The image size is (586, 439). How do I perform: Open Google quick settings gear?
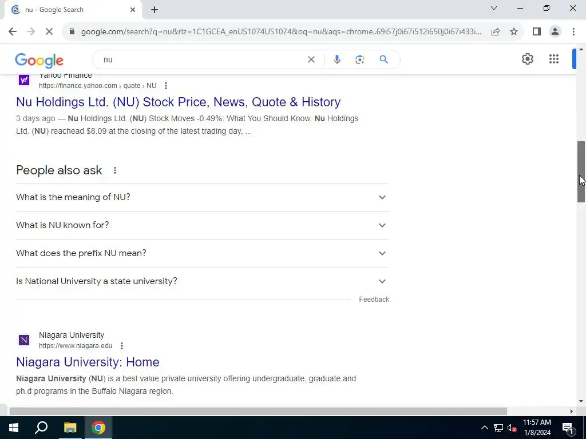click(x=527, y=59)
